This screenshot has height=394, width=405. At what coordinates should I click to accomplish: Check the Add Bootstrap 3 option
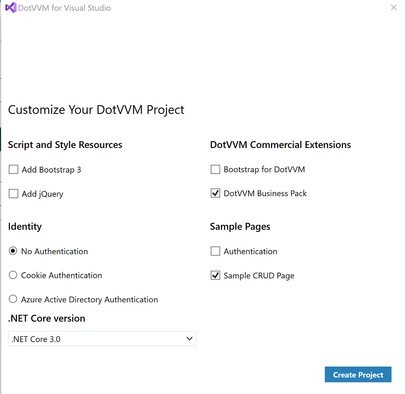[x=13, y=169]
